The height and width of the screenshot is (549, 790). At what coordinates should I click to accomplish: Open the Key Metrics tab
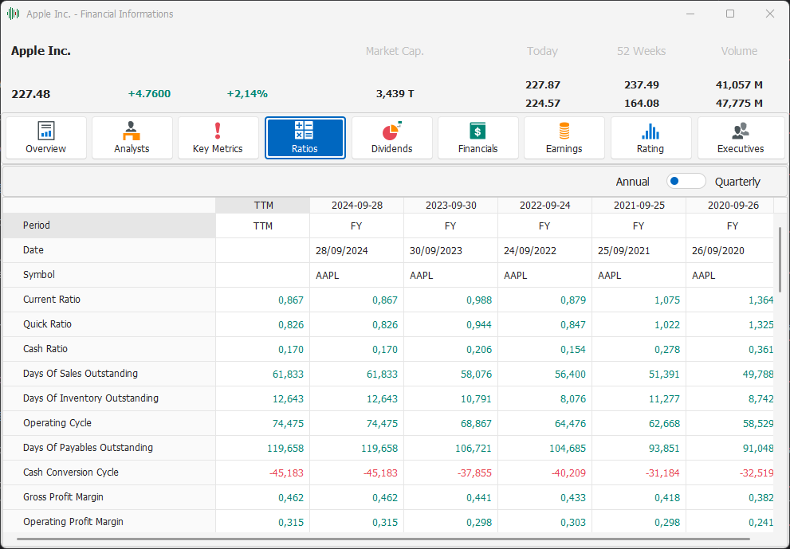pyautogui.click(x=218, y=138)
